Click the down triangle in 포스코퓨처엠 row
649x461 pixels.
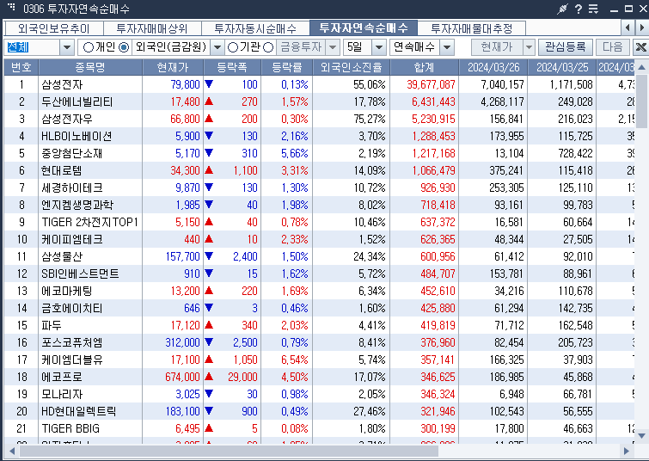pos(209,342)
